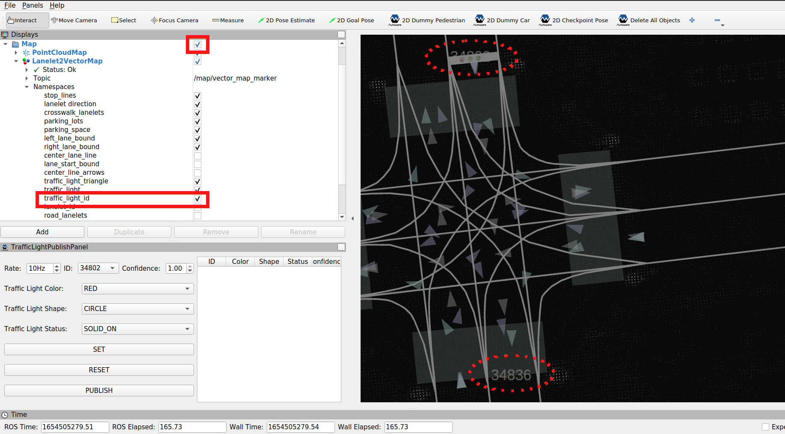The height and width of the screenshot is (434, 785).
Task: Select the 2D Pose Estimate tool
Action: tap(286, 20)
